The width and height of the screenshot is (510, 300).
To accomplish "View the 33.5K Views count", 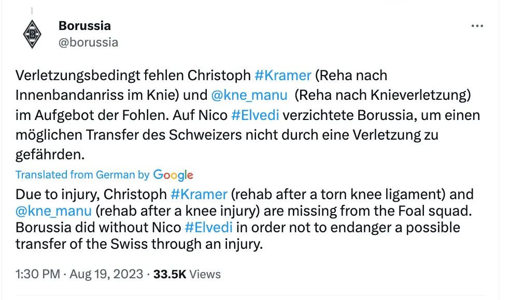I will click(187, 274).
